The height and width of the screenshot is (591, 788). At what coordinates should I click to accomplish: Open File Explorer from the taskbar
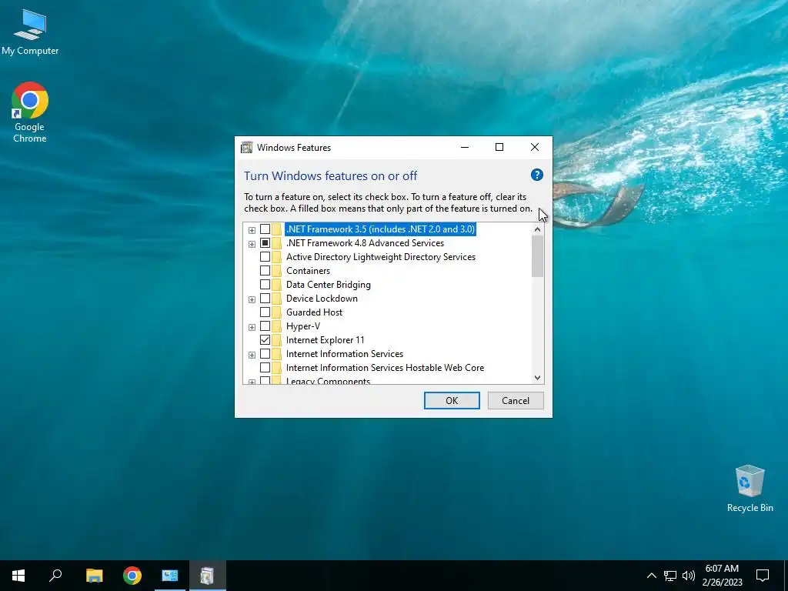(x=95, y=576)
